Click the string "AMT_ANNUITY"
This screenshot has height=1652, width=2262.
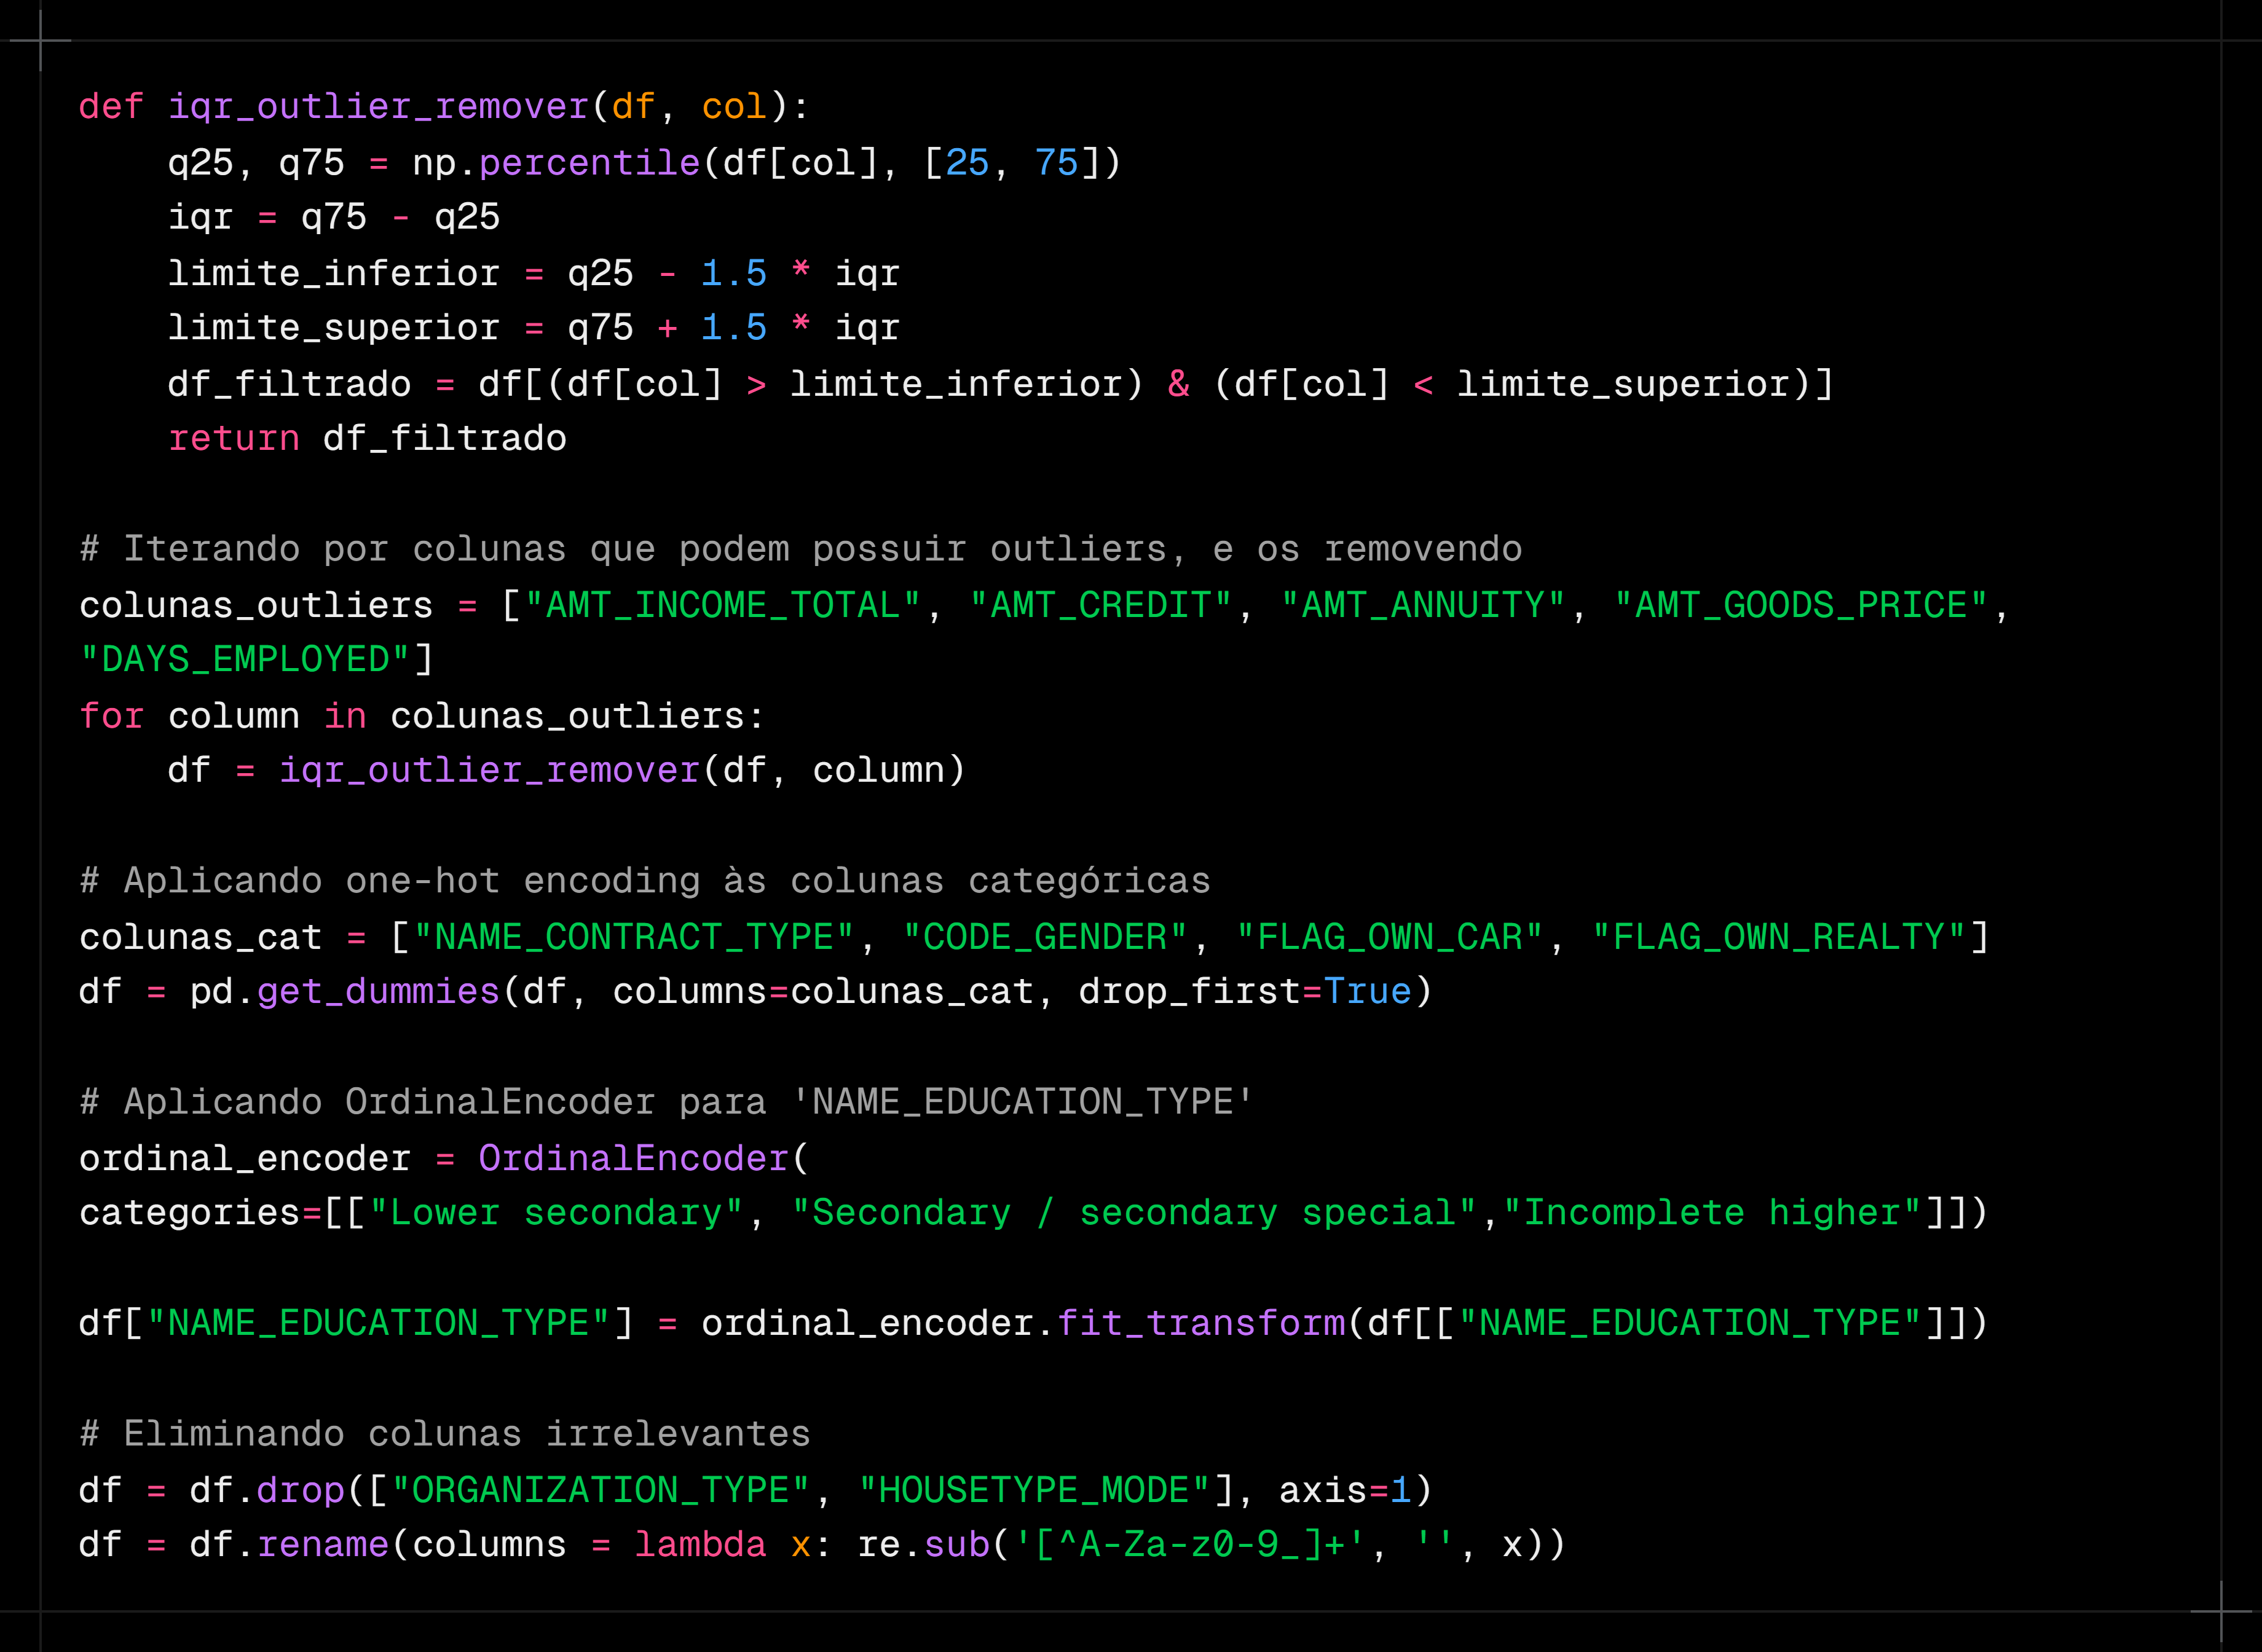[1422, 605]
